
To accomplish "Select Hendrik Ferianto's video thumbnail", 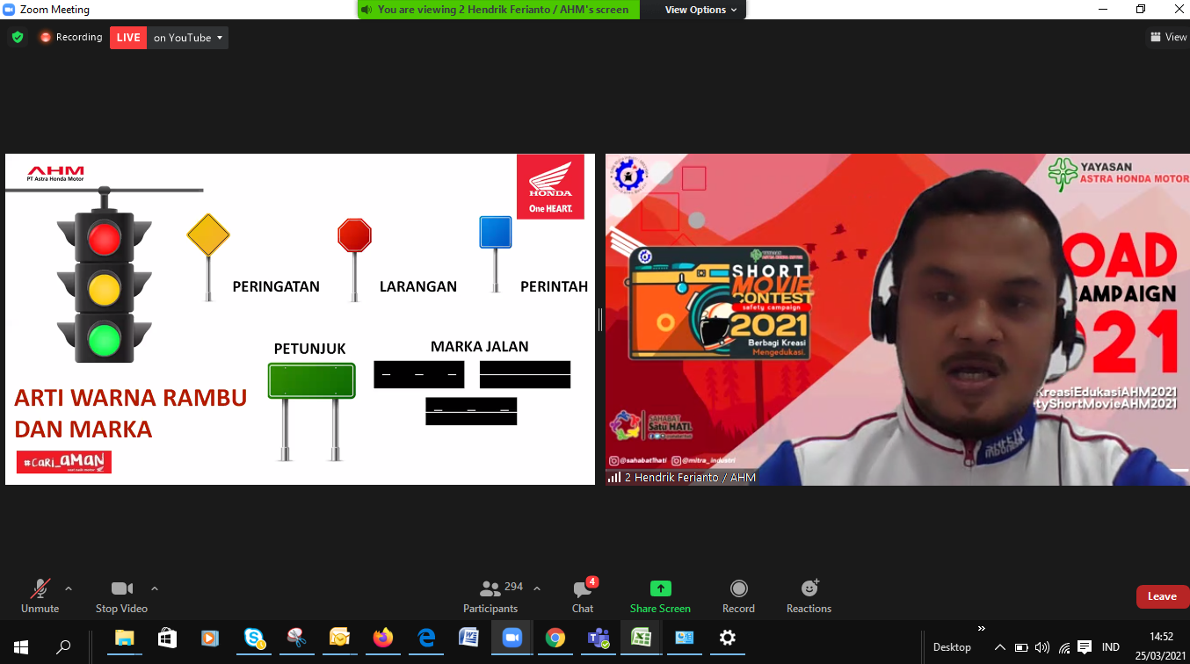I will (896, 320).
